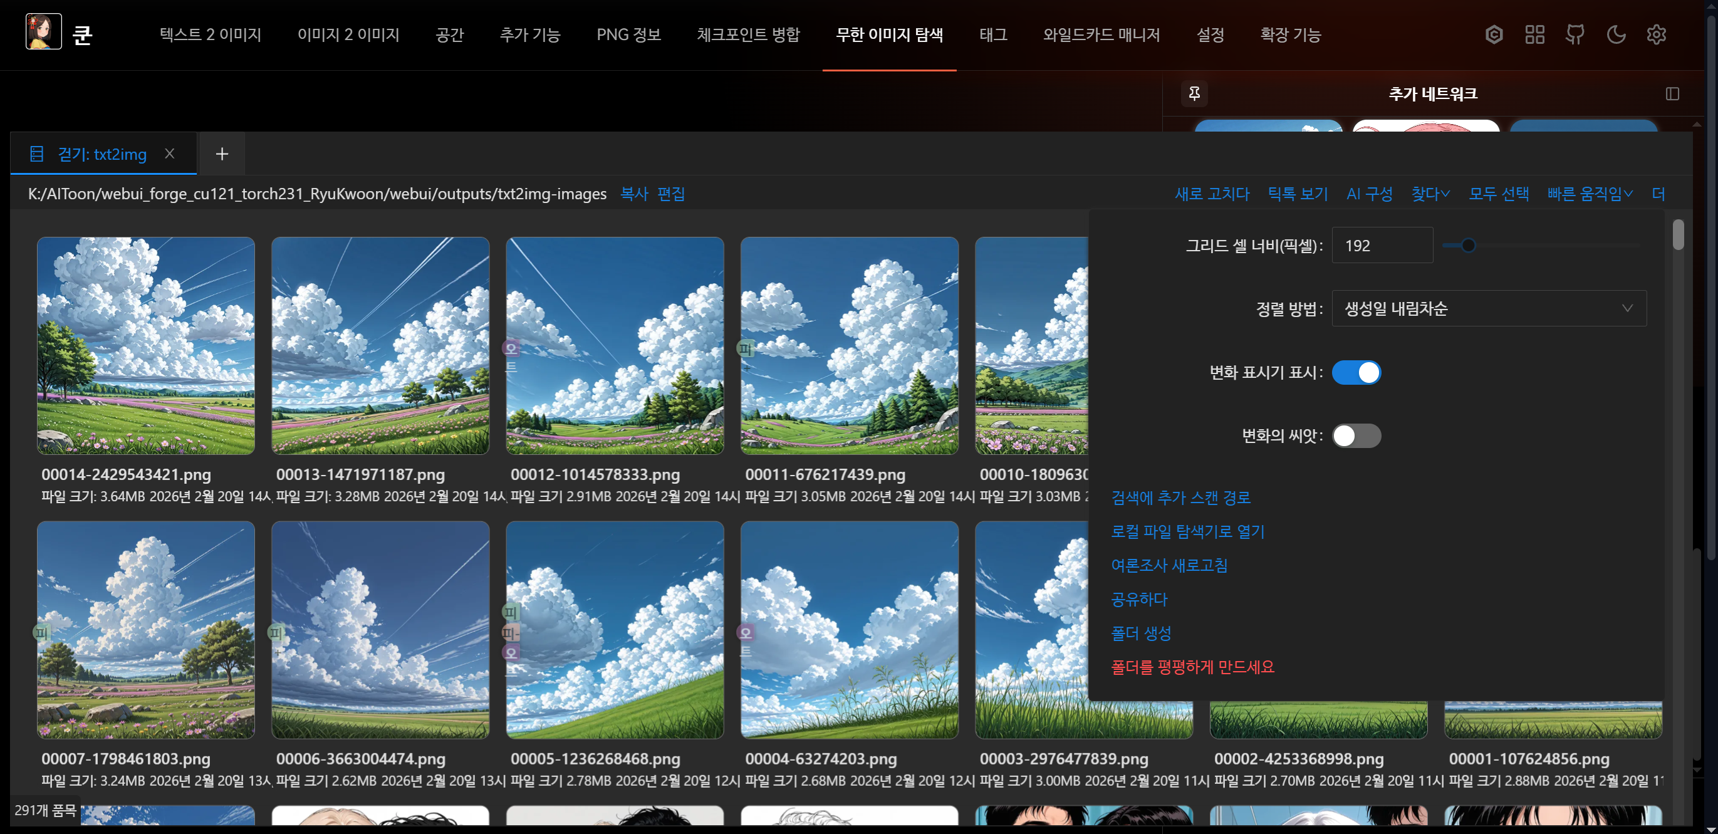Open settings via the top-right gear icon
This screenshot has height=834, width=1718.
pos(1656,34)
